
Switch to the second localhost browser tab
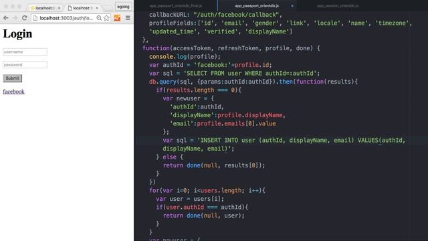(83, 8)
